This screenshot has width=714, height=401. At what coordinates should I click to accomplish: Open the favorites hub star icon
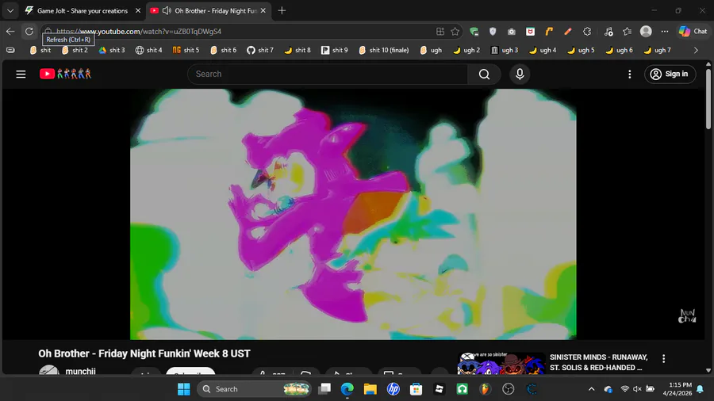click(x=627, y=32)
